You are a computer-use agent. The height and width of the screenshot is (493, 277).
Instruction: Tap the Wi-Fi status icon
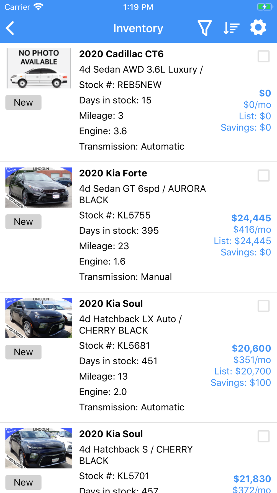(x=39, y=7)
